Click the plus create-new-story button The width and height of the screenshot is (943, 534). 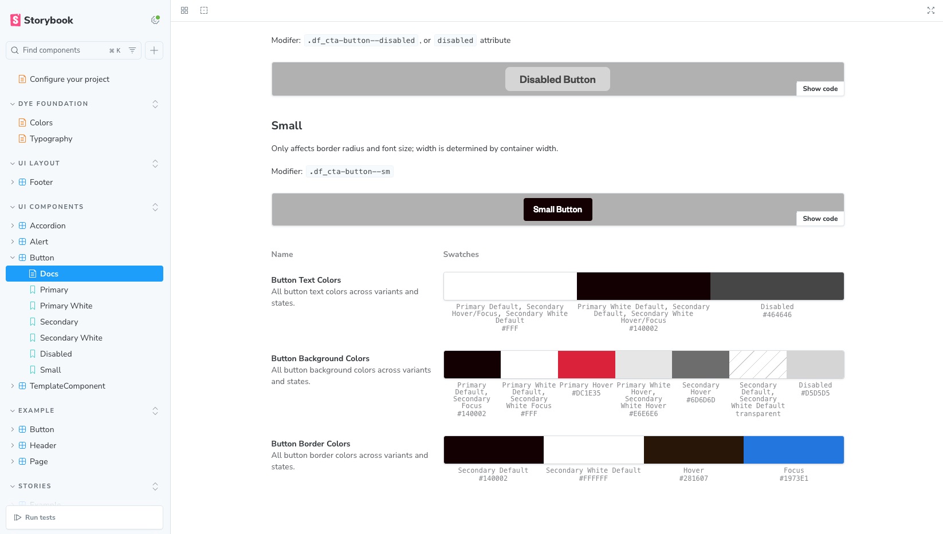coord(154,50)
